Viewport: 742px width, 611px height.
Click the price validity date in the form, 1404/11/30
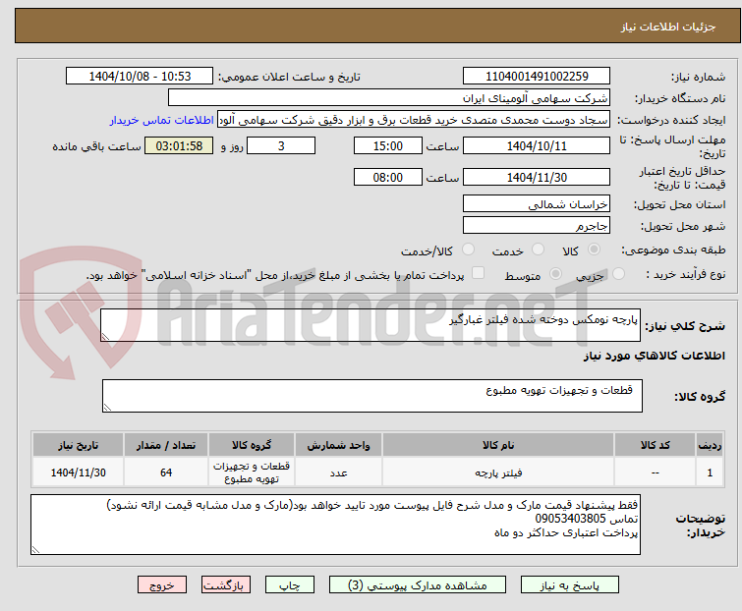pos(537,178)
